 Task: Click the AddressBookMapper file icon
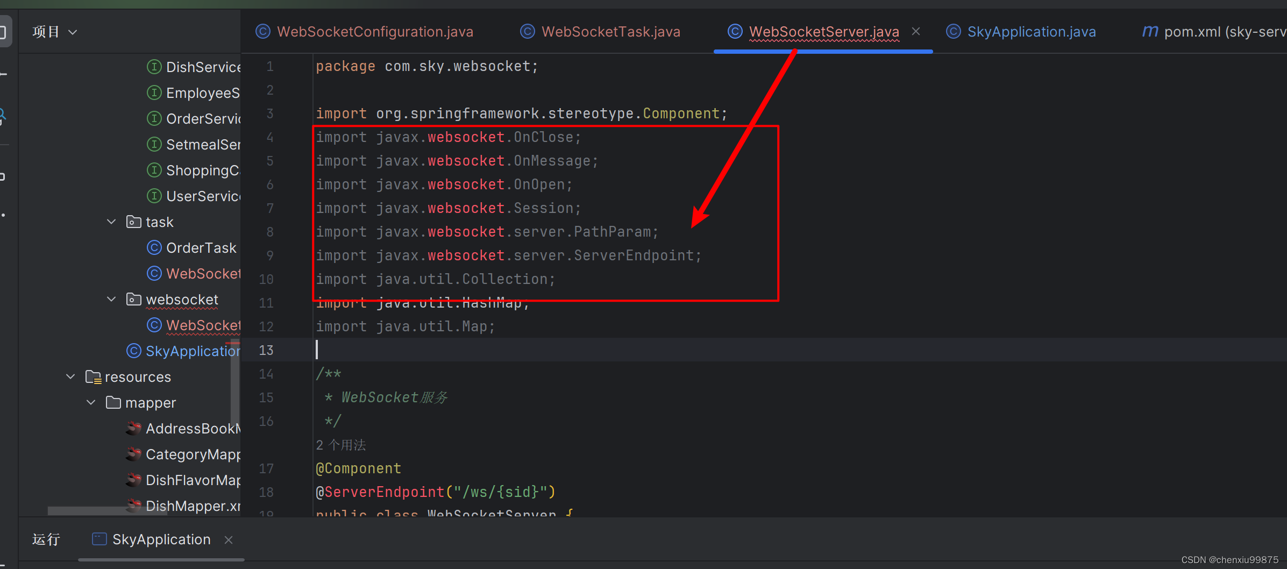pos(133,428)
